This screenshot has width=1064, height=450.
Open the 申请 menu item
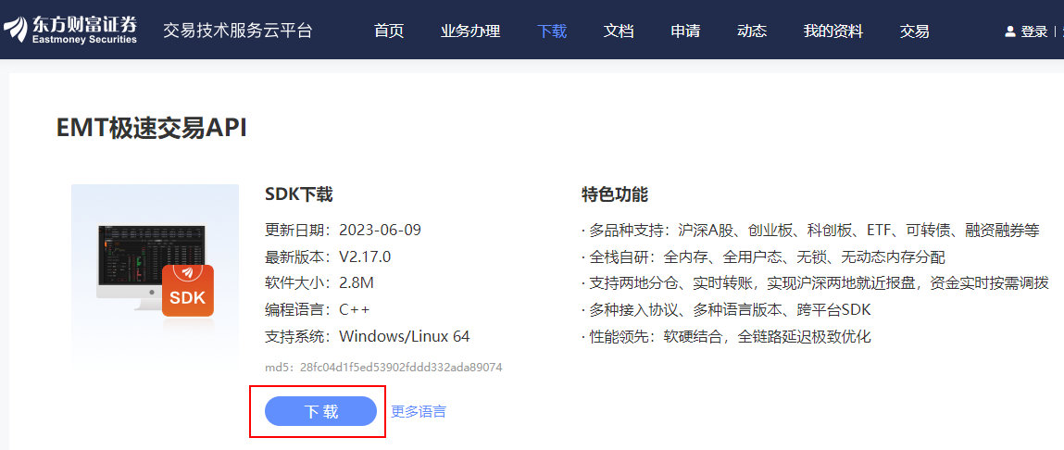(685, 31)
